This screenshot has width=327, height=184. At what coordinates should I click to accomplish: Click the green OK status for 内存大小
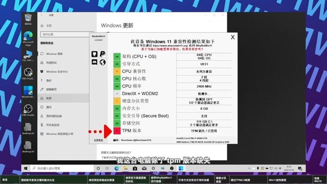[x=117, y=108]
